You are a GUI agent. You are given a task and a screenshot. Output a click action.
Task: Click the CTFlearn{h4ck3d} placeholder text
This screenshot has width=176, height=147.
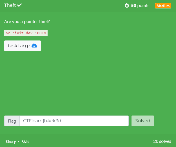pos(43,121)
